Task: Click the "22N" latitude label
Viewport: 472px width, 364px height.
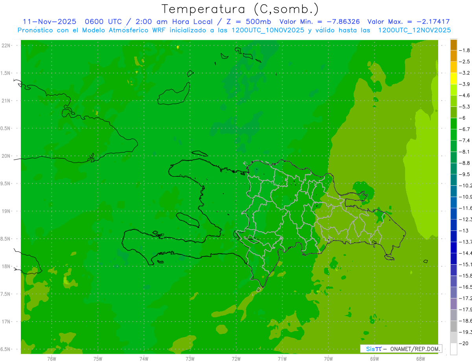Action: click(6, 46)
